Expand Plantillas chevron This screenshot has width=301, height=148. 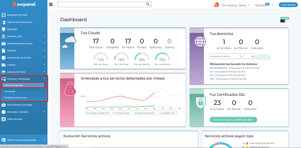coord(44,50)
